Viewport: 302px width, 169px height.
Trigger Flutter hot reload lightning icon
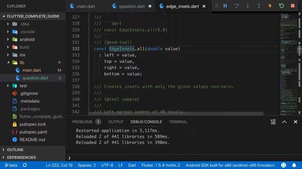pyautogui.click(x=270, y=6)
